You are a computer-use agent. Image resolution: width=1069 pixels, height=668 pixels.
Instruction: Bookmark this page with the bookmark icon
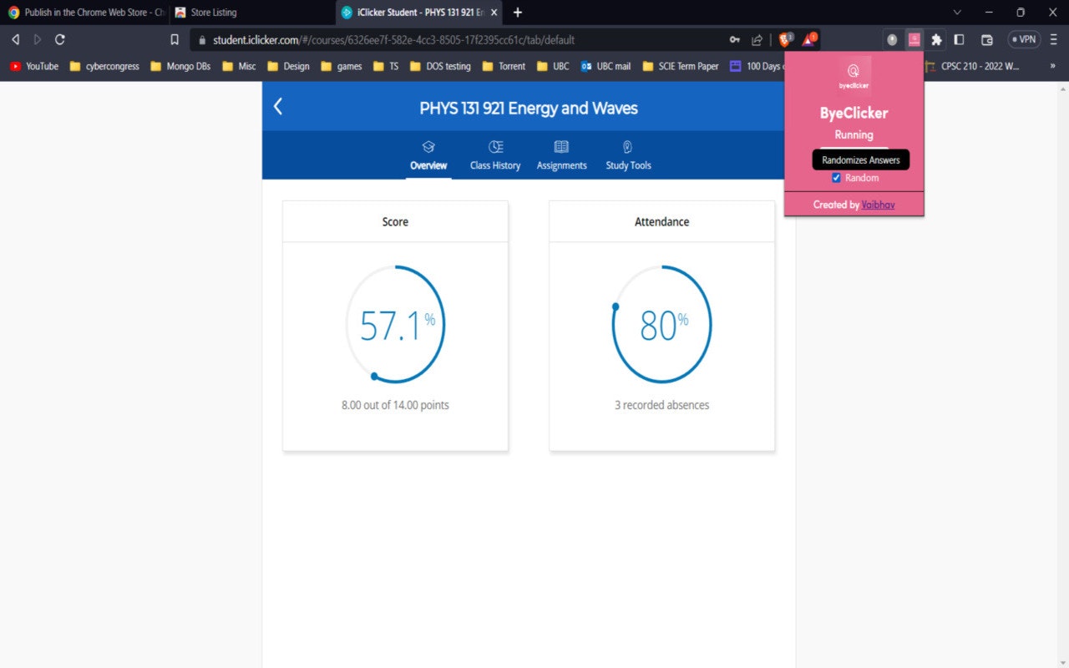point(174,39)
